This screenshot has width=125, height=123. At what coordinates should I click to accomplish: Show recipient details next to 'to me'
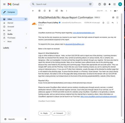[43, 25]
